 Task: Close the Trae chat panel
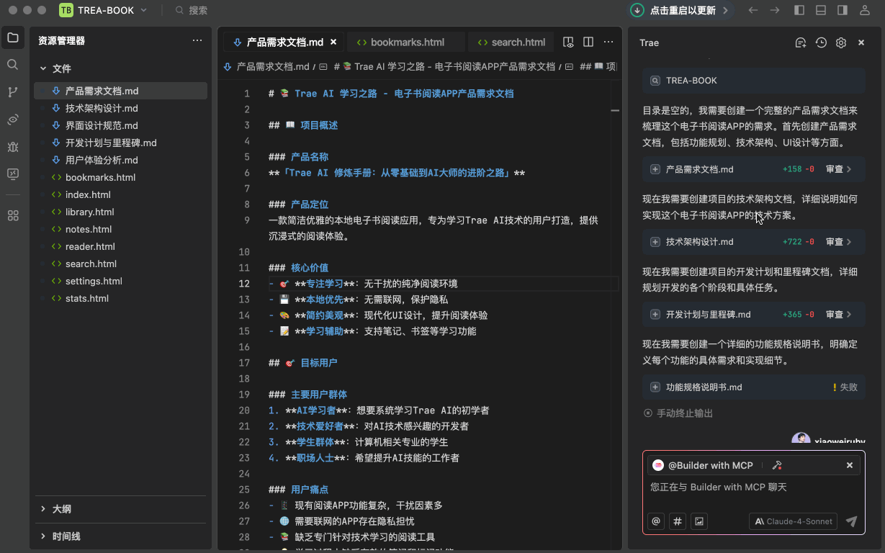861,42
